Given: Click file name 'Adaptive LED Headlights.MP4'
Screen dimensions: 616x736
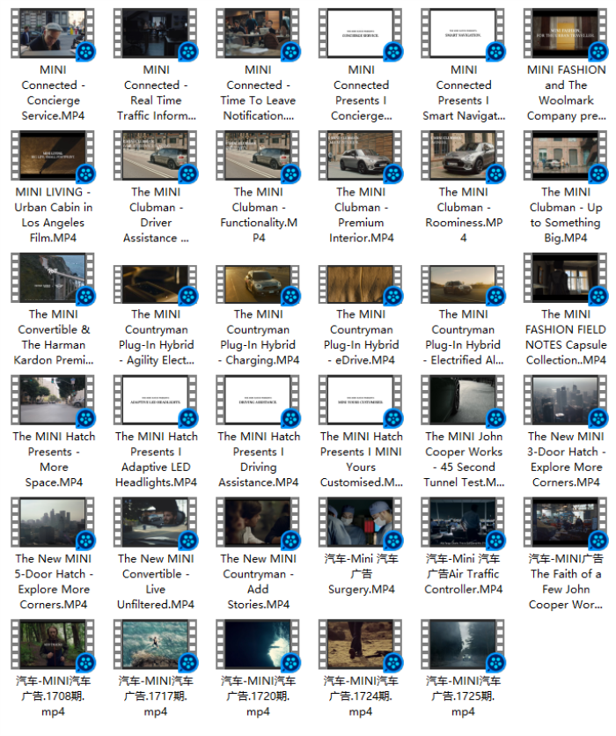Looking at the screenshot, I should (157, 475).
